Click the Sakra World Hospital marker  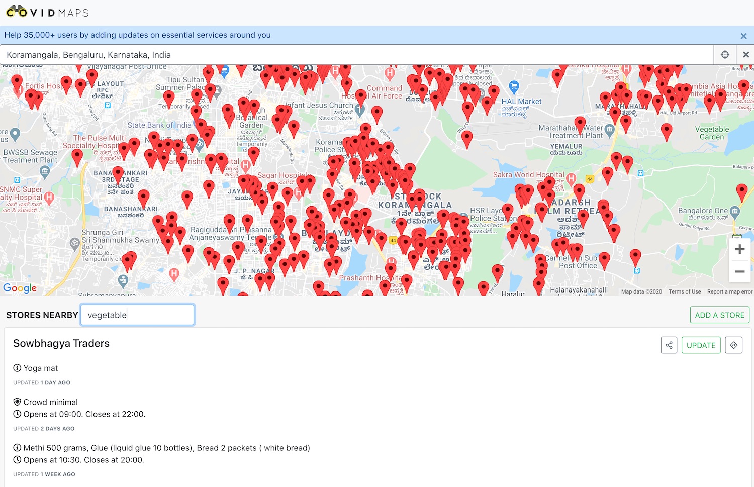pos(571,178)
